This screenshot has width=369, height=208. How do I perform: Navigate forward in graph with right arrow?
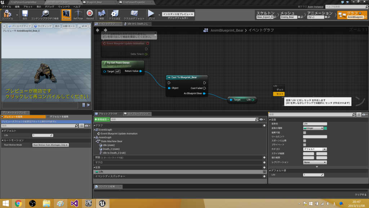106,30
